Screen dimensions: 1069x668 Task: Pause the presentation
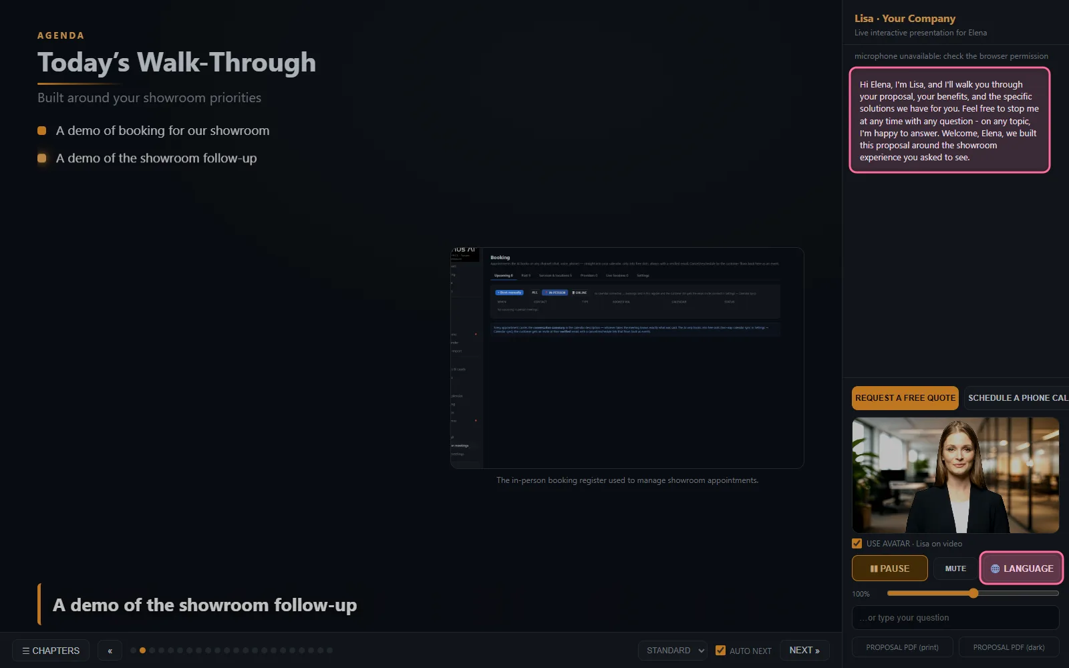pos(890,568)
